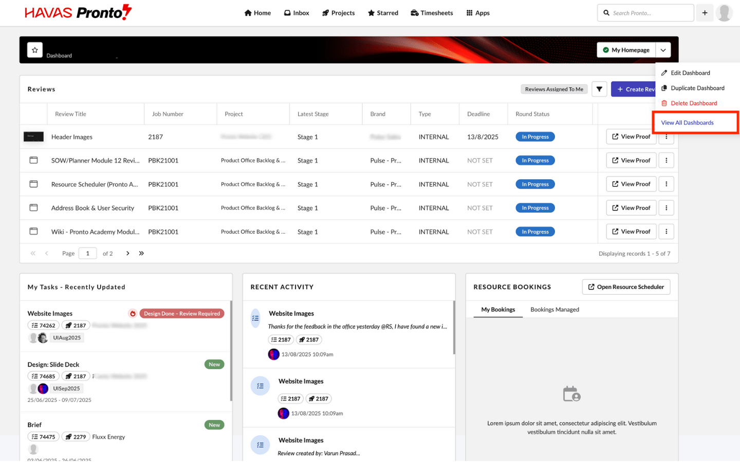Select Edit Dashboard from the menu

[690, 73]
